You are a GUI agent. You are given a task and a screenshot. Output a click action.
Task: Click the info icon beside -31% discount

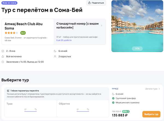tap(128, 111)
